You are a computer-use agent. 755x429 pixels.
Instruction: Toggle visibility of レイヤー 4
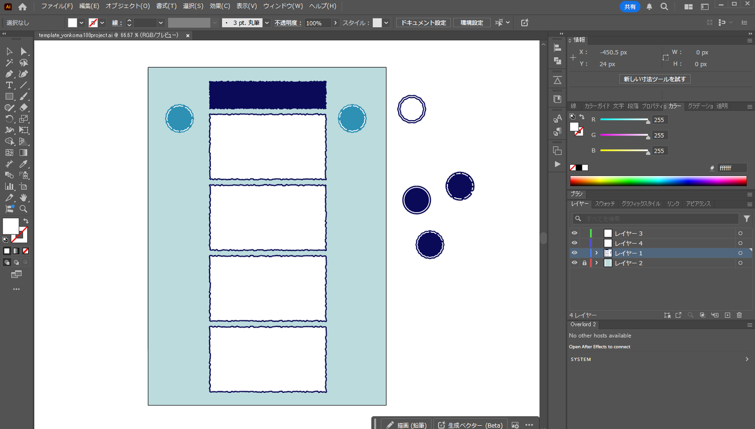(574, 243)
